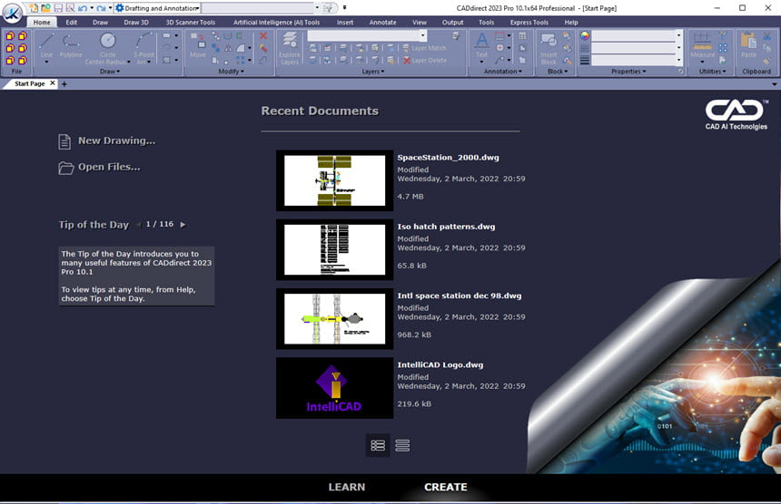The height and width of the screenshot is (504, 781).
Task: Open the Help ribbon tab
Action: click(571, 23)
